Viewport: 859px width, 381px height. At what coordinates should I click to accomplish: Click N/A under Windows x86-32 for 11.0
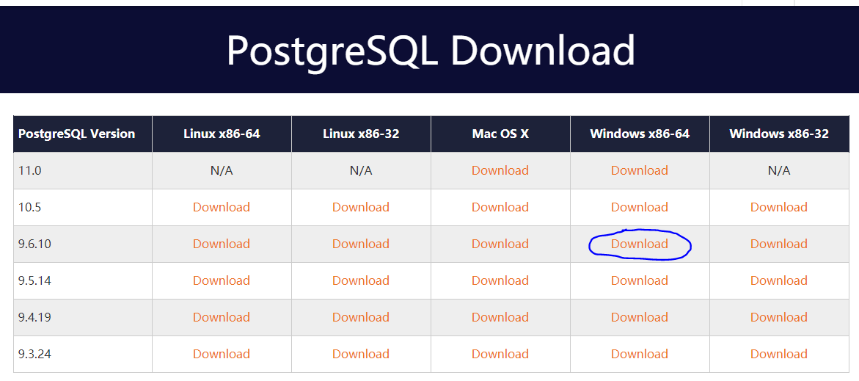[x=779, y=170]
